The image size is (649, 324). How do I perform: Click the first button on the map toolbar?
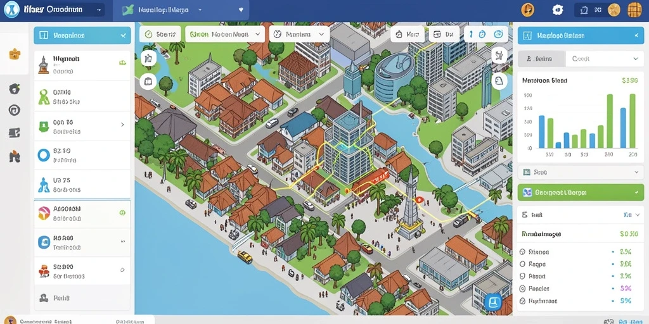pyautogui.click(x=160, y=35)
